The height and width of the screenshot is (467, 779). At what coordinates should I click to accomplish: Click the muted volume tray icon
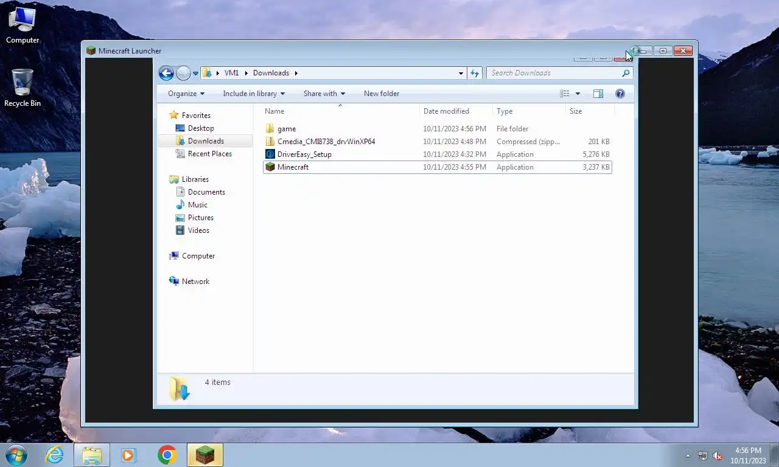(718, 455)
